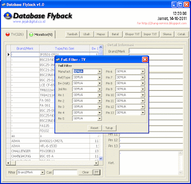This screenshot has height=184, width=191.
Task: Click the table scroll down arrow
Action: [x=101, y=158]
